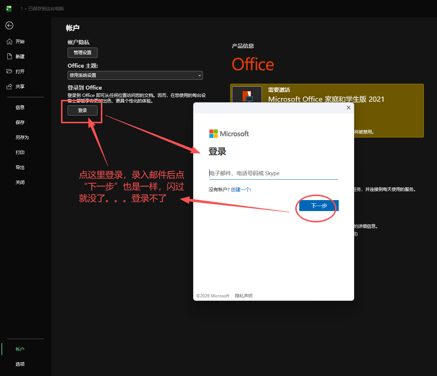Screen dimensions: 437x376
Task: Click the 创建一个! link
Action: pyautogui.click(x=241, y=190)
